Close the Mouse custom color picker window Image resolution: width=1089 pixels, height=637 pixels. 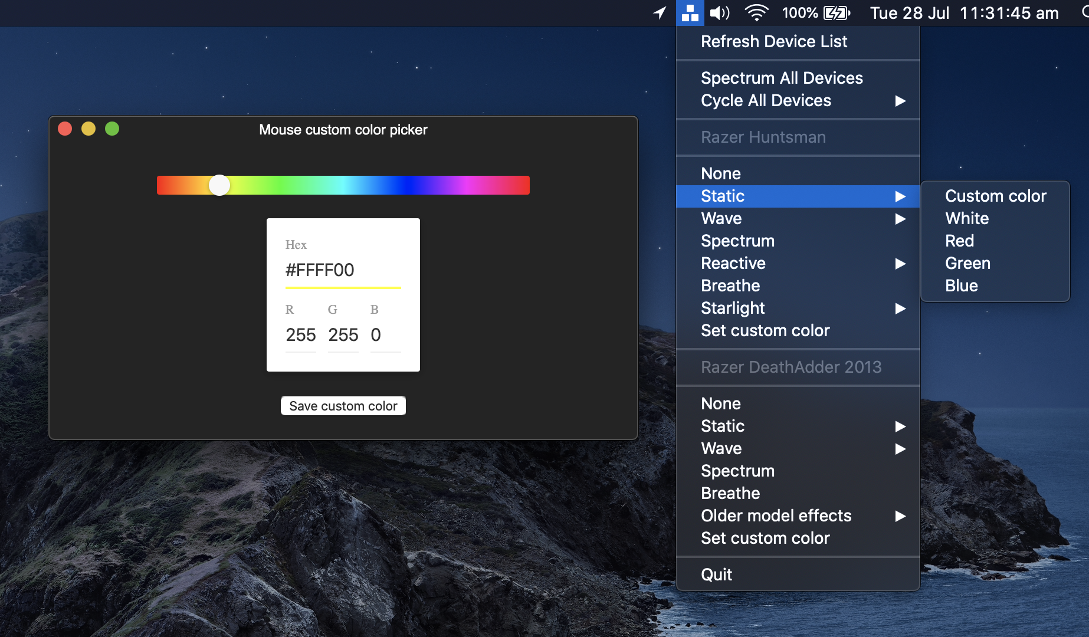click(x=65, y=129)
